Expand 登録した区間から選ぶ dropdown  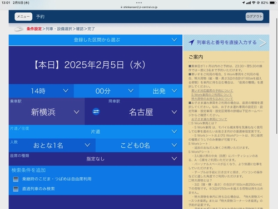click(96, 40)
